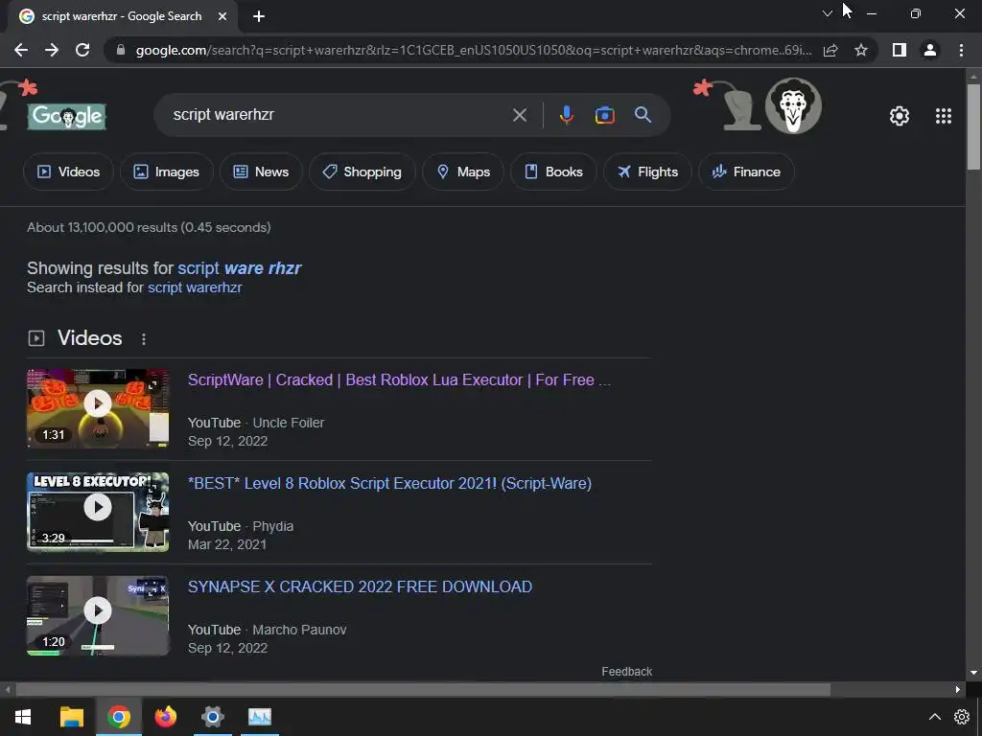Open Chrome's three-dot menu
The height and width of the screenshot is (736, 982).
point(961,50)
